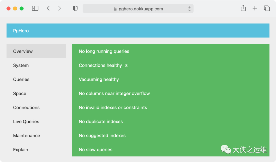Image resolution: width=276 pixels, height=162 pixels.
Task: Open the privacy shield report icon
Action: point(75,8)
